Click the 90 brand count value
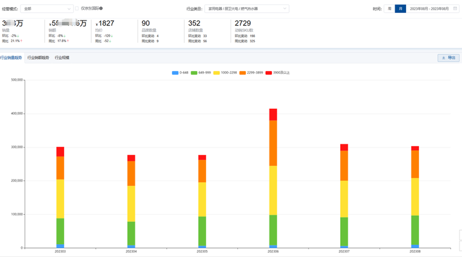The image size is (462, 257). (x=146, y=23)
